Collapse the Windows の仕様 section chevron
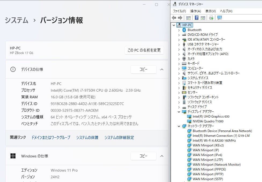Viewport: 262px width, 182px height. click(x=162, y=156)
